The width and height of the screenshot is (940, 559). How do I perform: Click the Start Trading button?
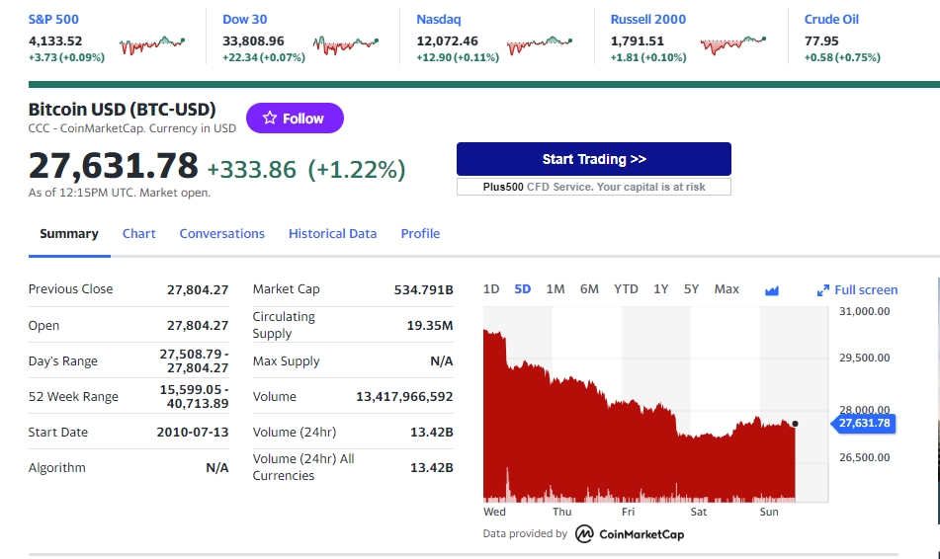[x=593, y=159]
